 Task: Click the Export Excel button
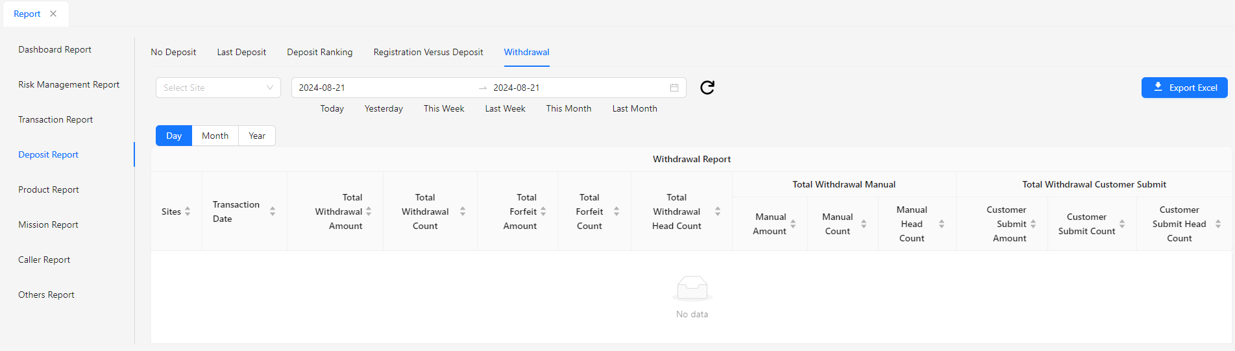[1184, 88]
